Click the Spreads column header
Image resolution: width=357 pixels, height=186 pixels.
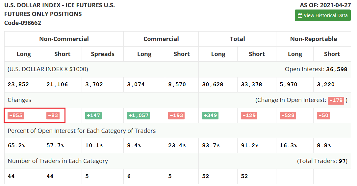click(103, 54)
